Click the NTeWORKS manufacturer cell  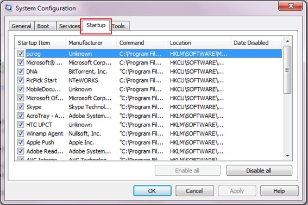point(83,80)
